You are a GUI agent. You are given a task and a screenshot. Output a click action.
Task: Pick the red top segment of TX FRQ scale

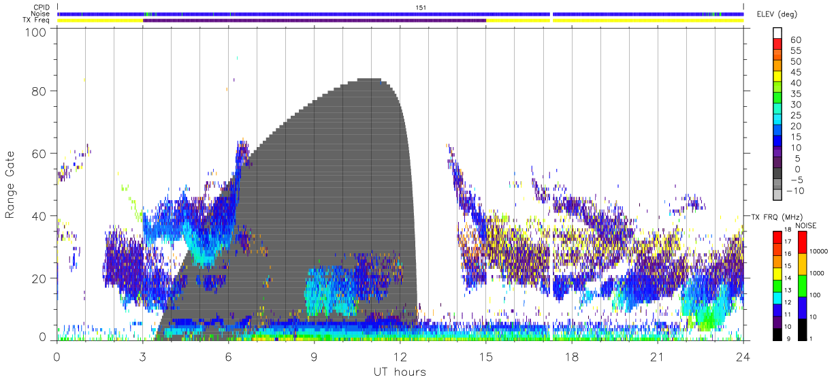777,236
